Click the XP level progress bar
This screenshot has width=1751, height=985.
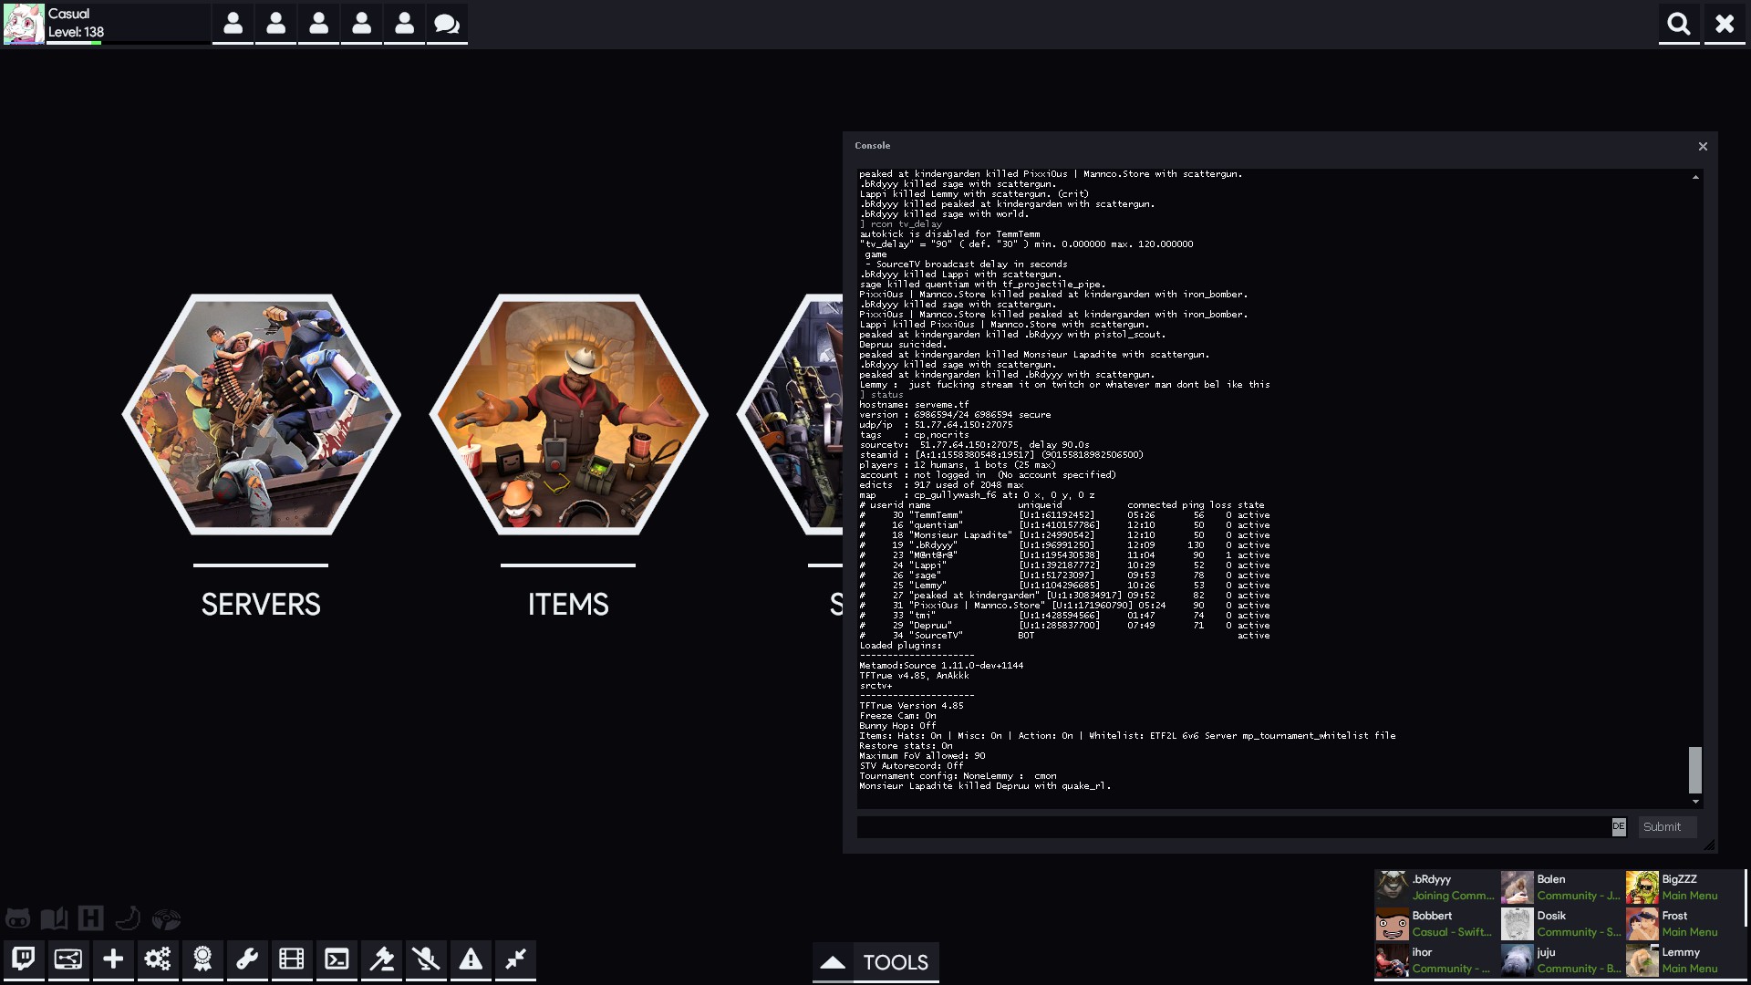[x=128, y=43]
